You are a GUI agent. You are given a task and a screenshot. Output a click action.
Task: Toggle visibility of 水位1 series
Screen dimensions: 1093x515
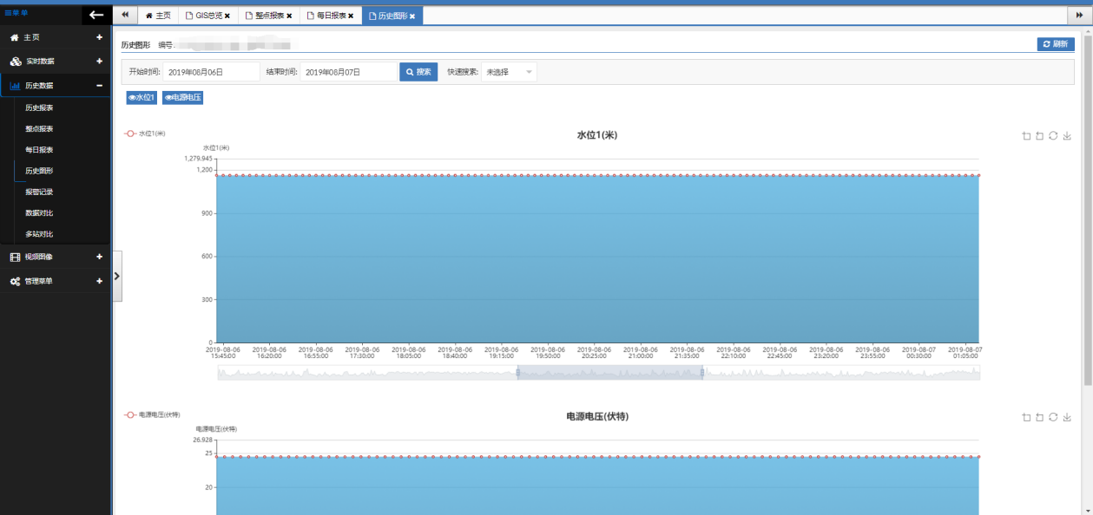point(142,98)
